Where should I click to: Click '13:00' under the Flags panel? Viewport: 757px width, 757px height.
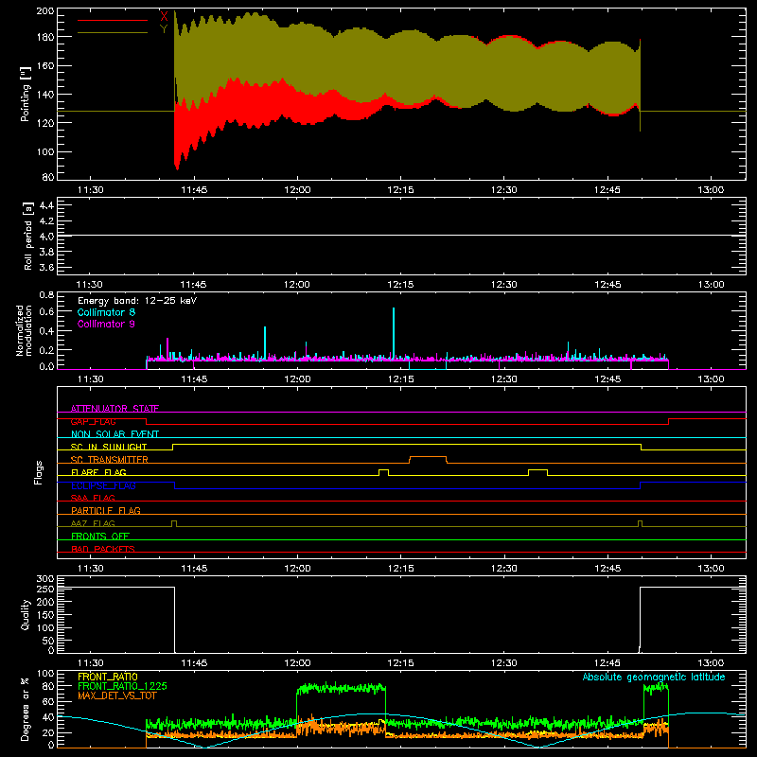pos(711,569)
